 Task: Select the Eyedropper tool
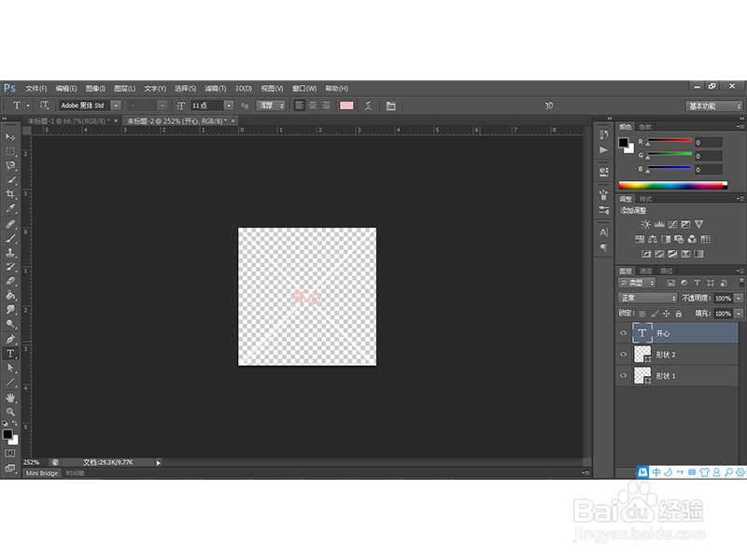pos(10,208)
